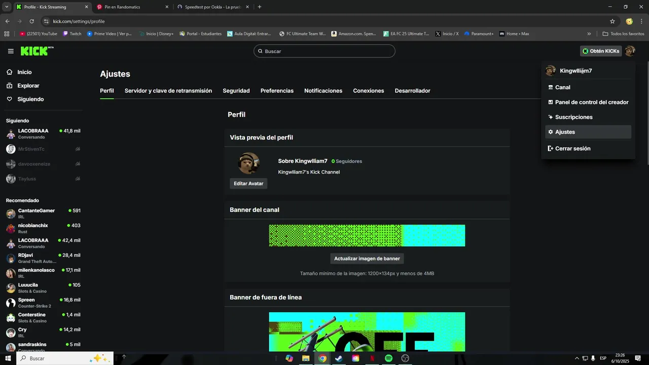Click the channel banner preview image
The image size is (649, 365).
367,236
